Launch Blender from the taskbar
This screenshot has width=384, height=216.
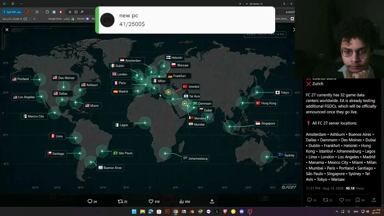[x=192, y=211]
